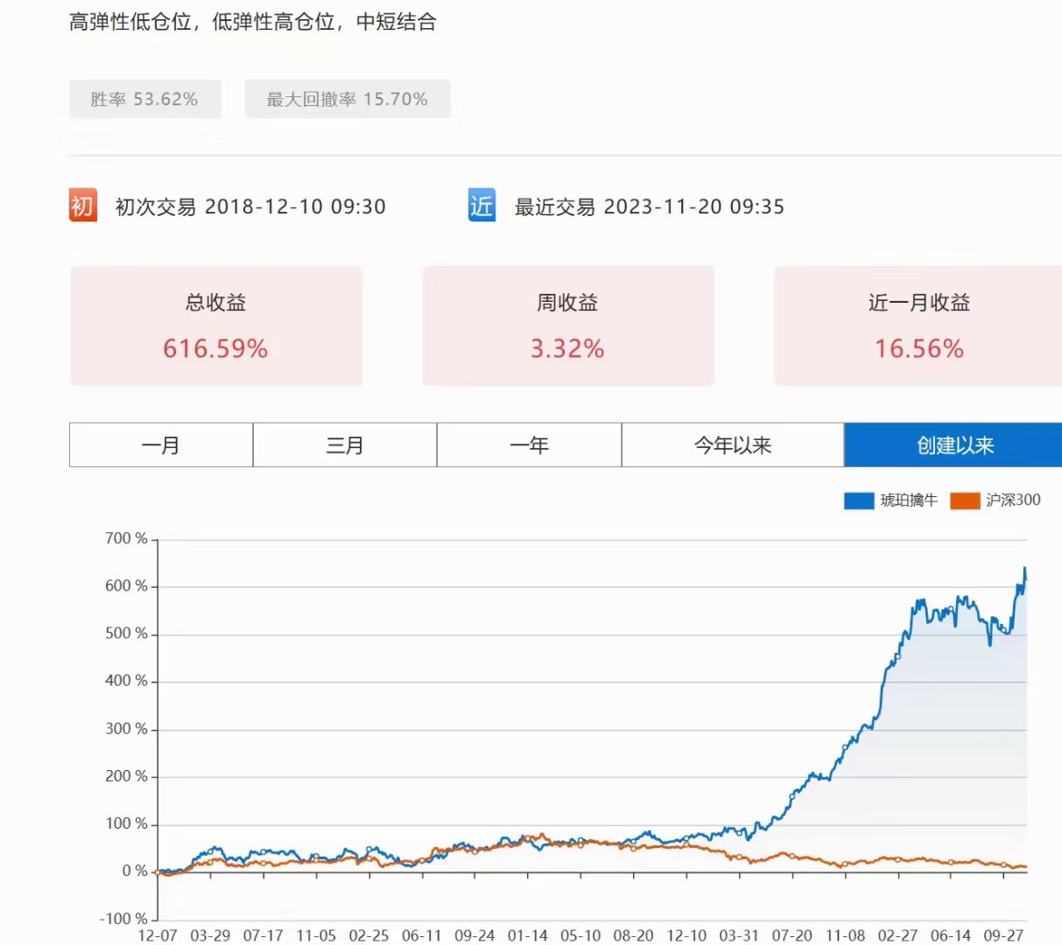This screenshot has height=945, width=1062.
Task: Click the red 初 first-trade icon
Action: coord(83,206)
